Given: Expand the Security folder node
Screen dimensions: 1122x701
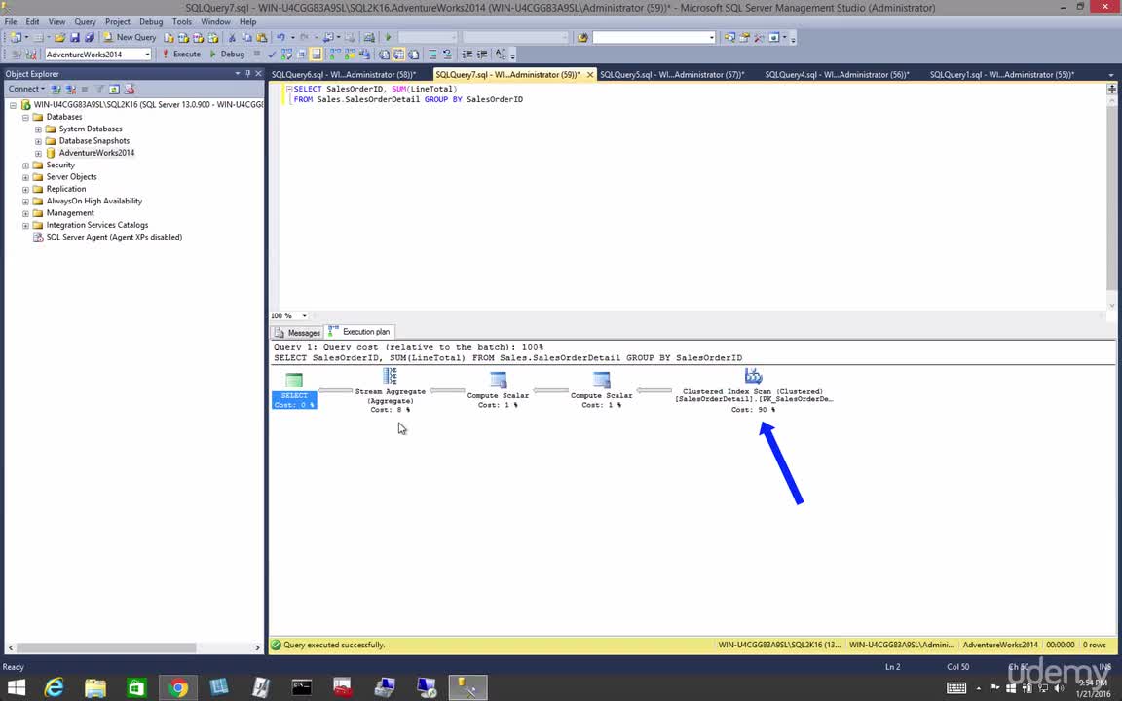Looking at the screenshot, I should pyautogui.click(x=25, y=166).
